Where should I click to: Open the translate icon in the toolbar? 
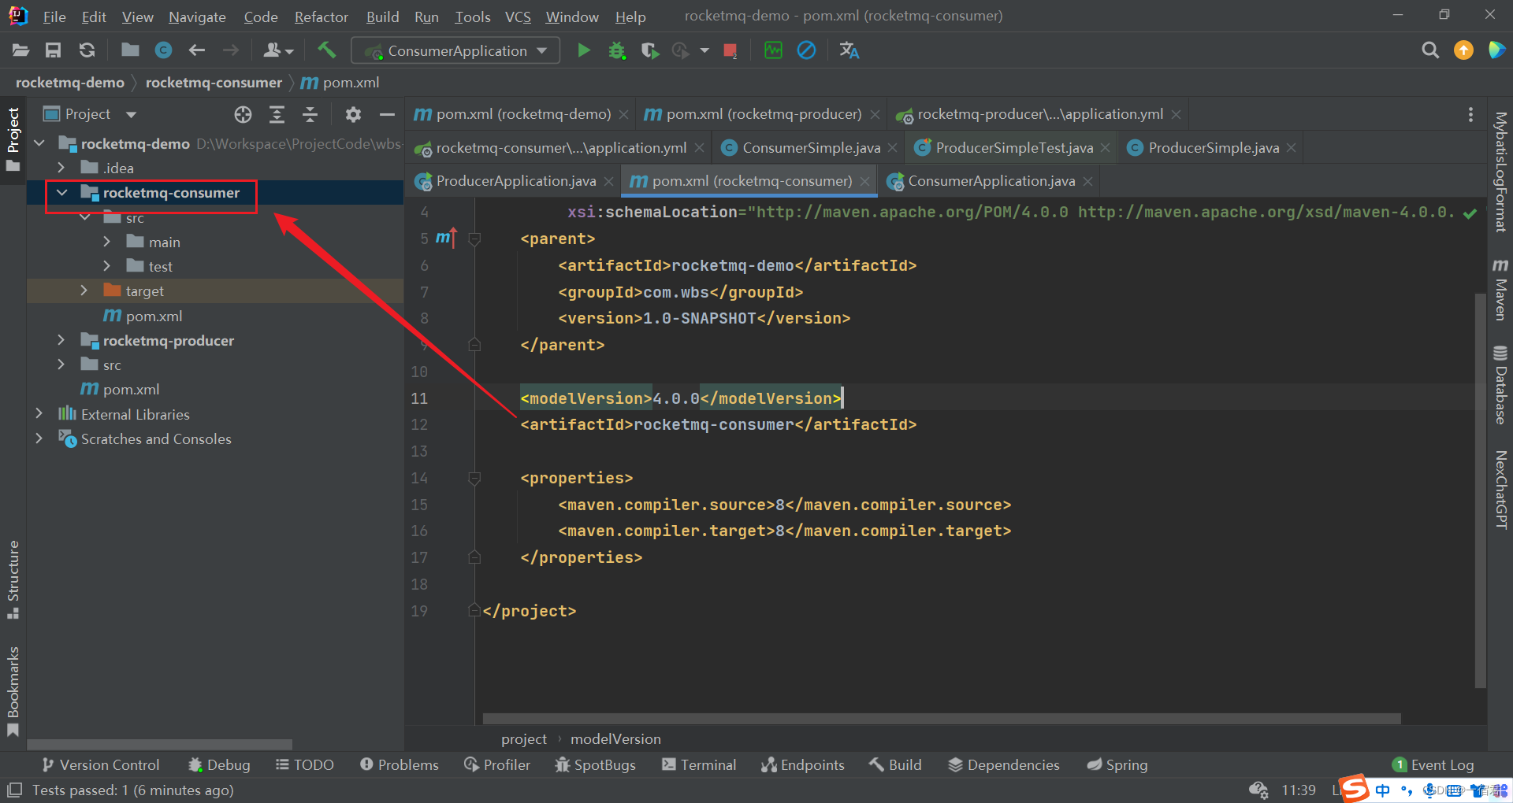[x=849, y=50]
